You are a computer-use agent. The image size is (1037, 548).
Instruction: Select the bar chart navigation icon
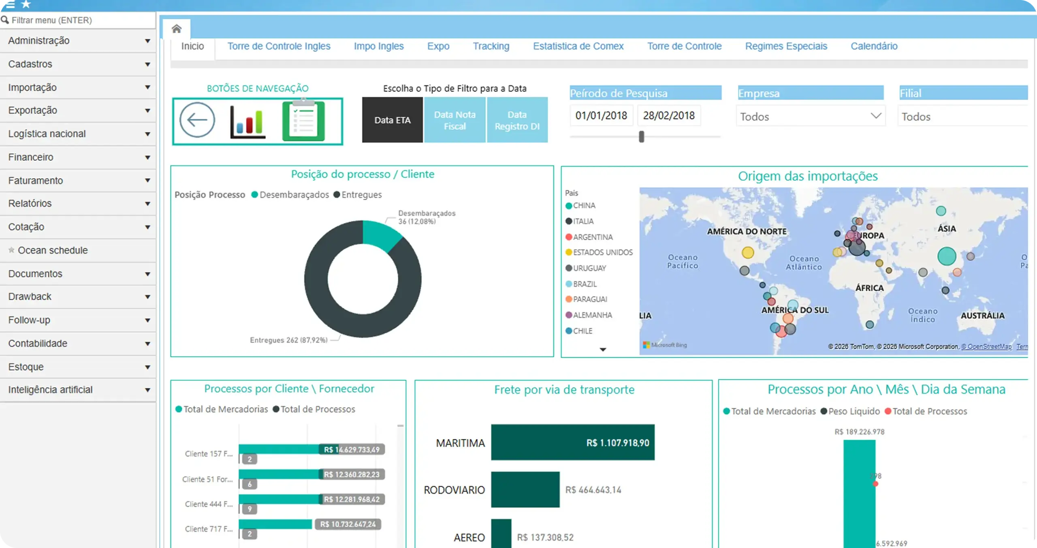coord(248,121)
